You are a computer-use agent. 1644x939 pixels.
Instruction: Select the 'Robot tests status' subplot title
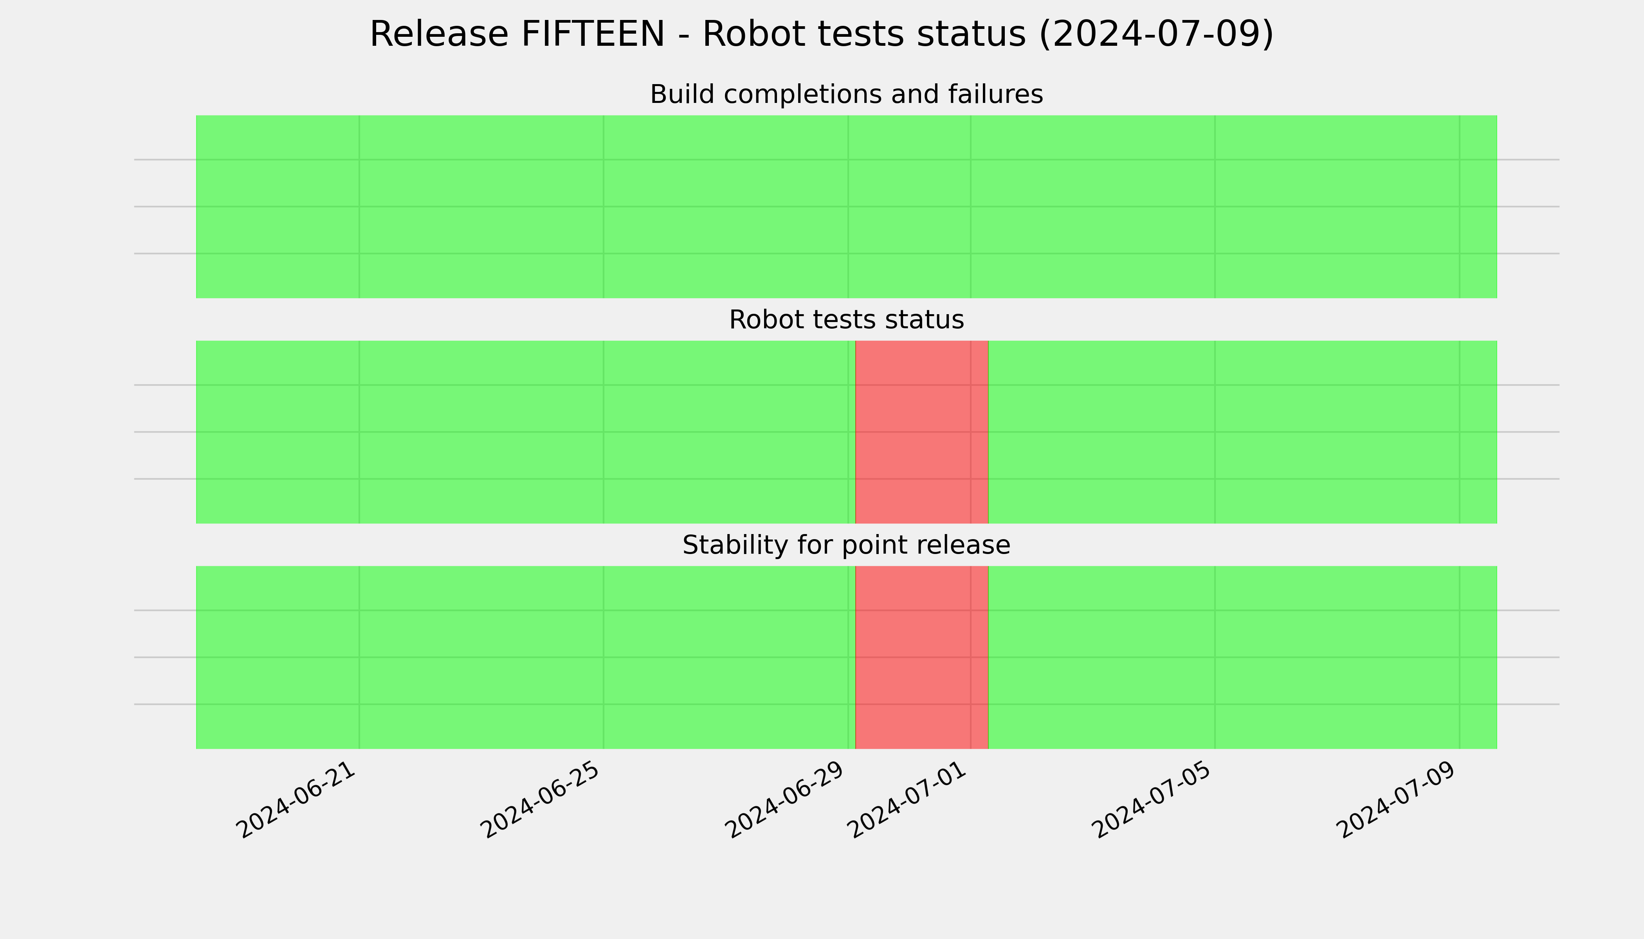pyautogui.click(x=846, y=320)
